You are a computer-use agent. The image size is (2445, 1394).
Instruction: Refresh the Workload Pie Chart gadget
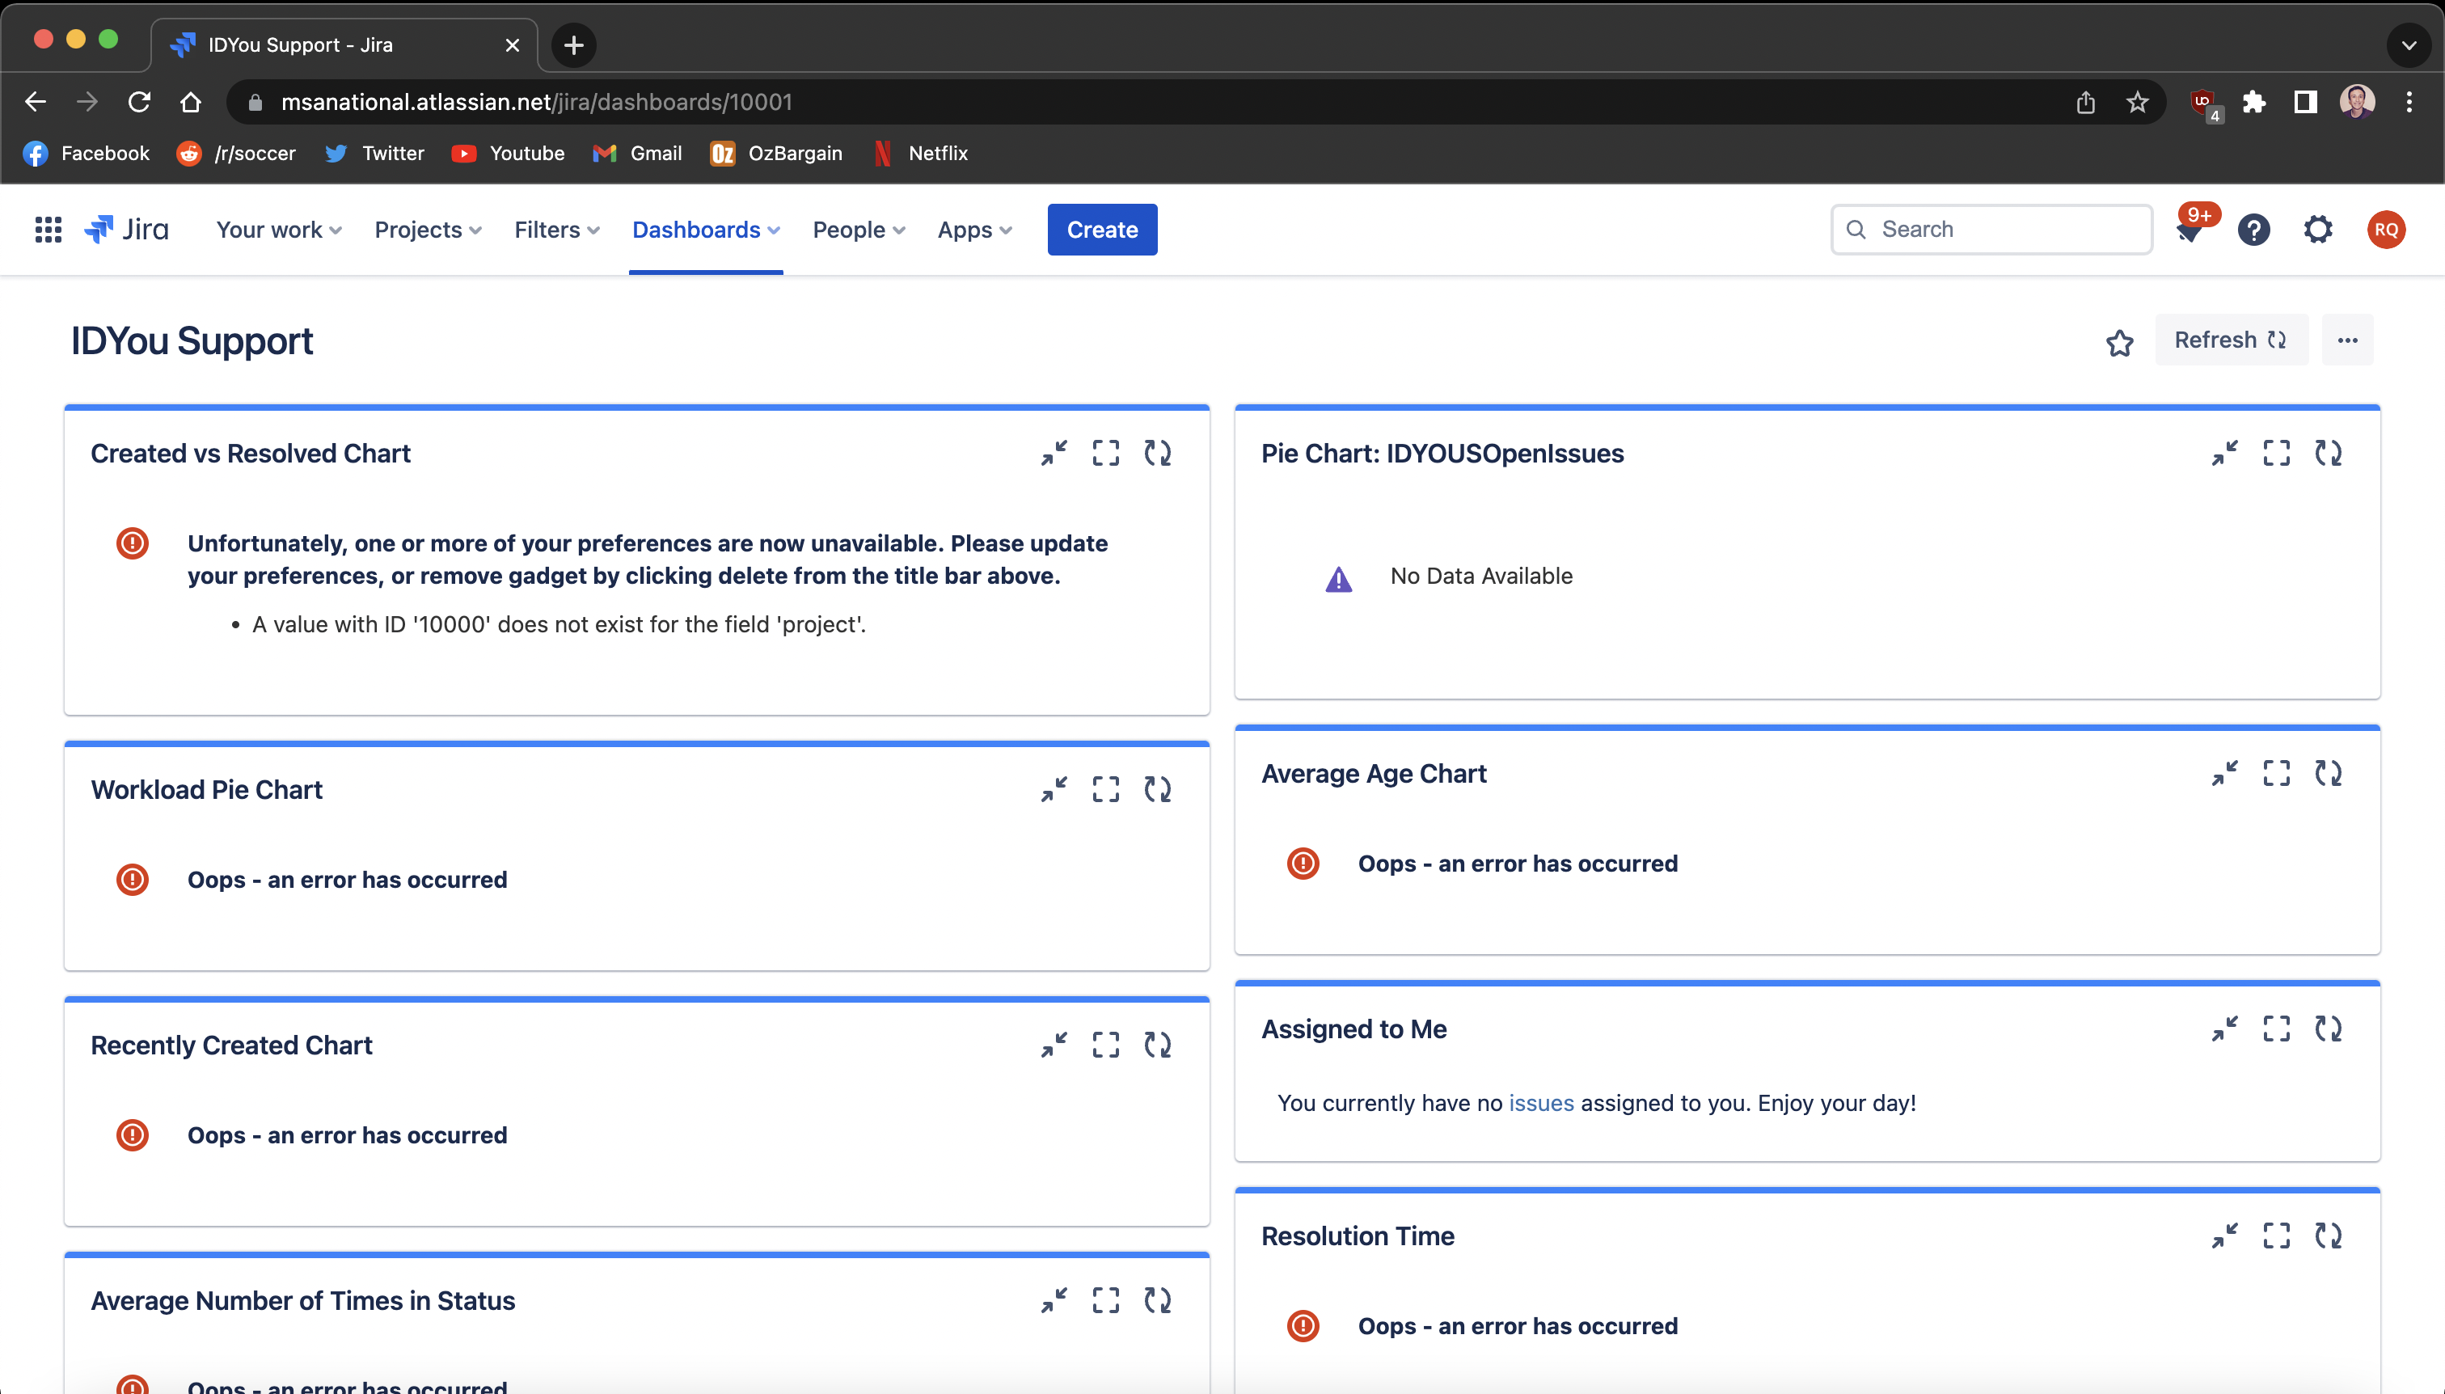1157,789
